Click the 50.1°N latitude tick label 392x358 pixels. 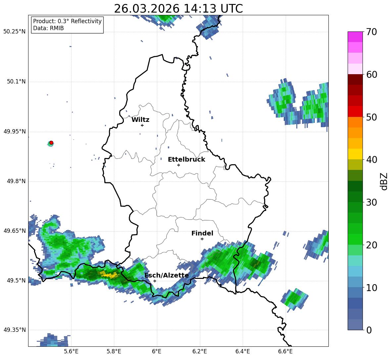pos(16,82)
